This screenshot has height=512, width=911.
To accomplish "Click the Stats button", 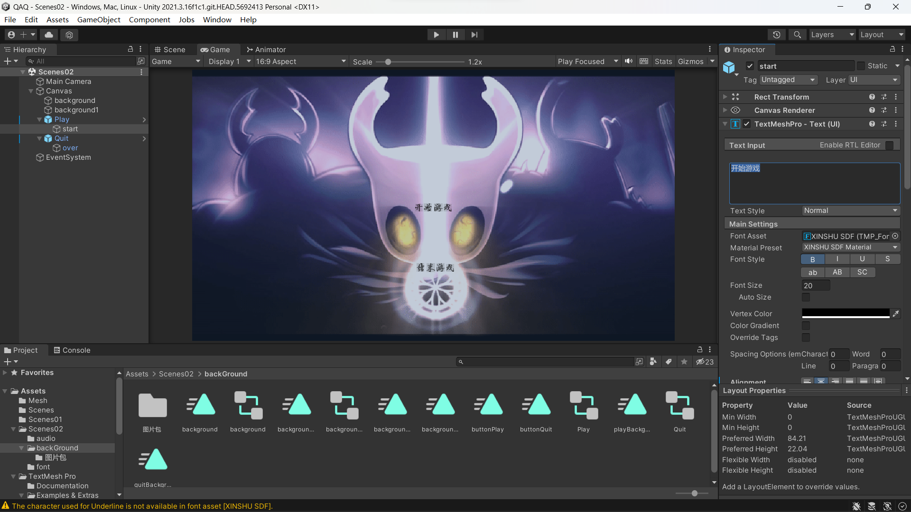I will (x=663, y=62).
